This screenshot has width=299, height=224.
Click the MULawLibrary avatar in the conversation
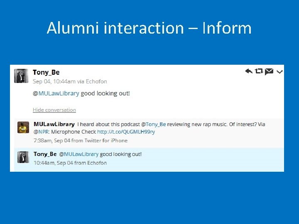tap(23, 127)
